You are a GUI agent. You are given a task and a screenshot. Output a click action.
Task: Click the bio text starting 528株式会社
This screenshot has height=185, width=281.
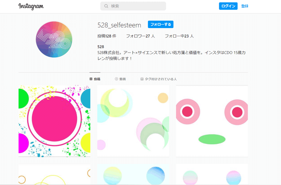(x=171, y=55)
